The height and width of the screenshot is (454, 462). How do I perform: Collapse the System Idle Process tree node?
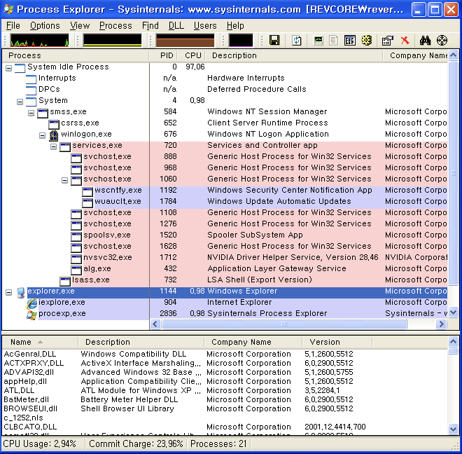[9, 69]
